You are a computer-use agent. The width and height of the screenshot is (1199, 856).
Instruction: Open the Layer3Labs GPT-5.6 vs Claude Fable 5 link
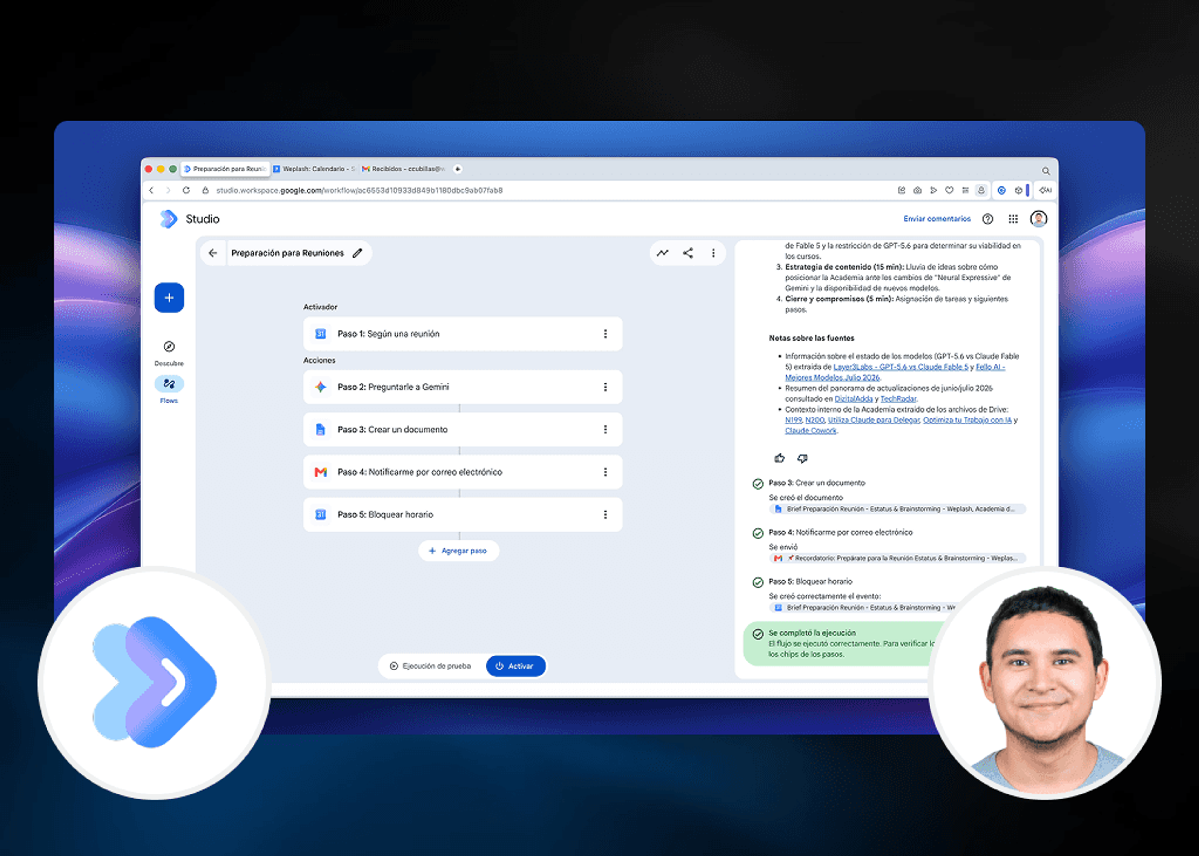pyautogui.click(x=900, y=367)
